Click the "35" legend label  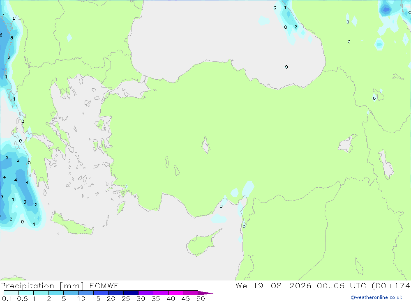[156, 299]
